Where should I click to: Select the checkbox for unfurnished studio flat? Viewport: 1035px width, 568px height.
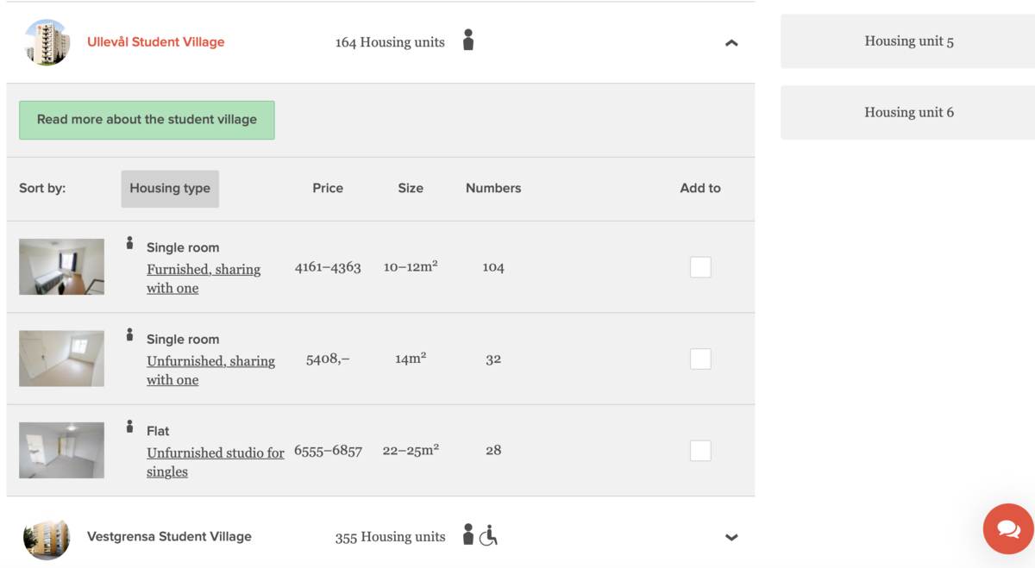(700, 451)
